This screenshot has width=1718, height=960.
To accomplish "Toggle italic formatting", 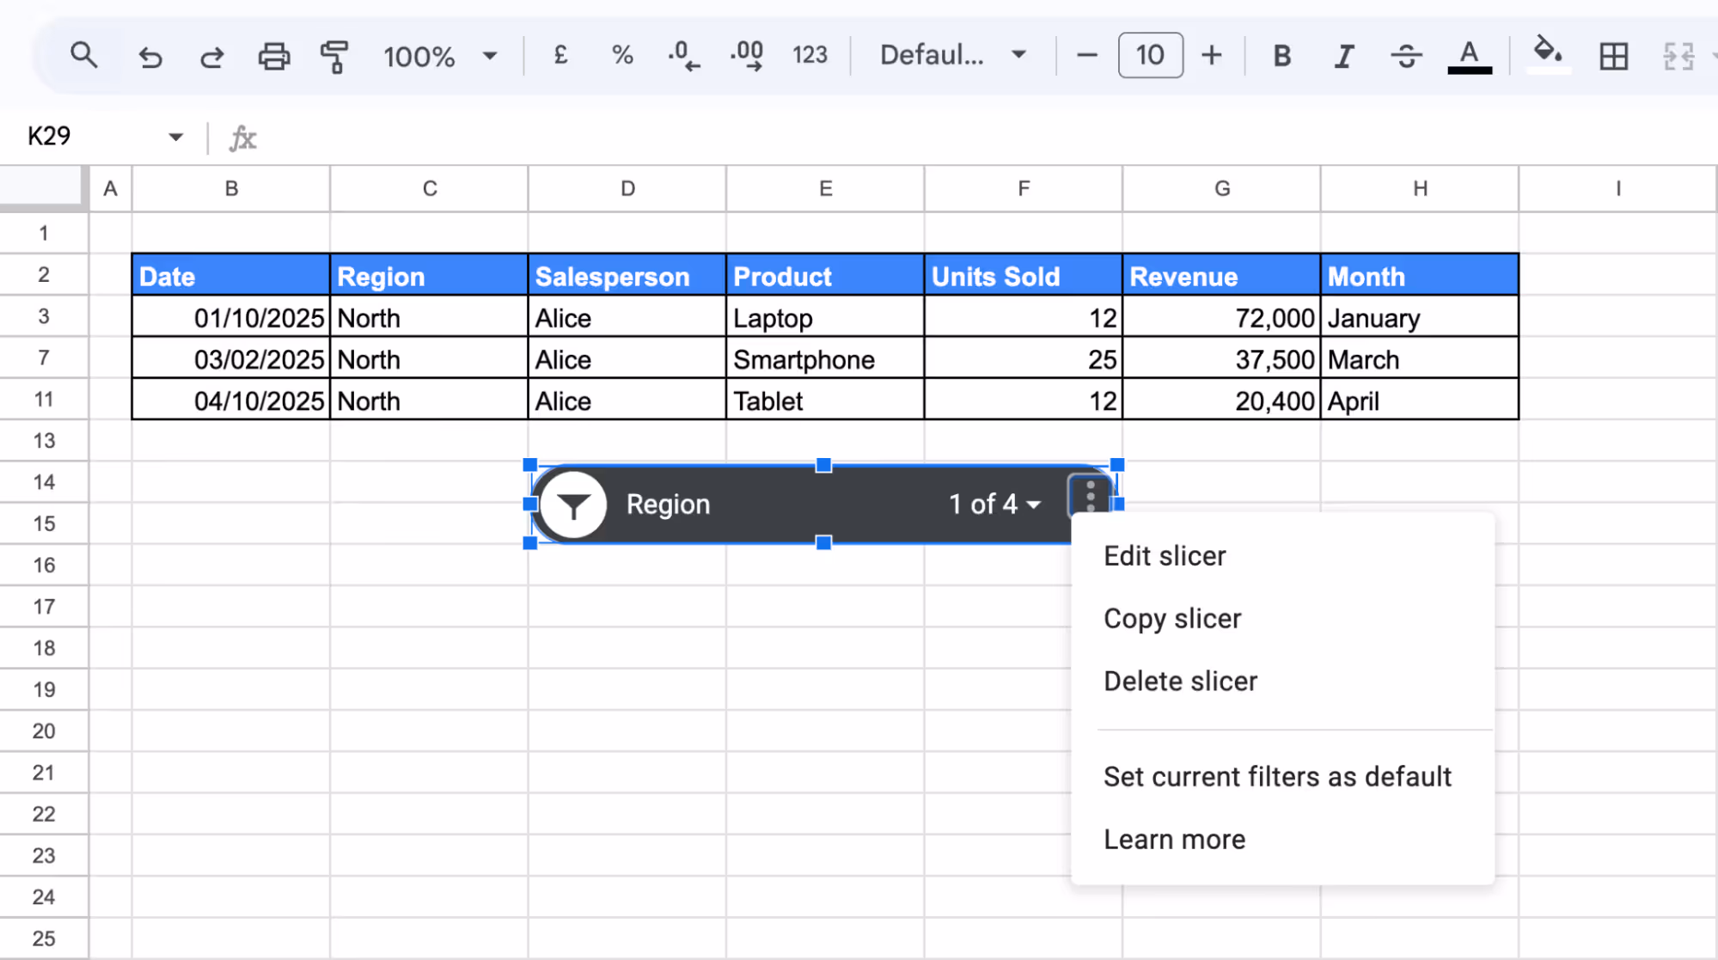I will [1342, 55].
